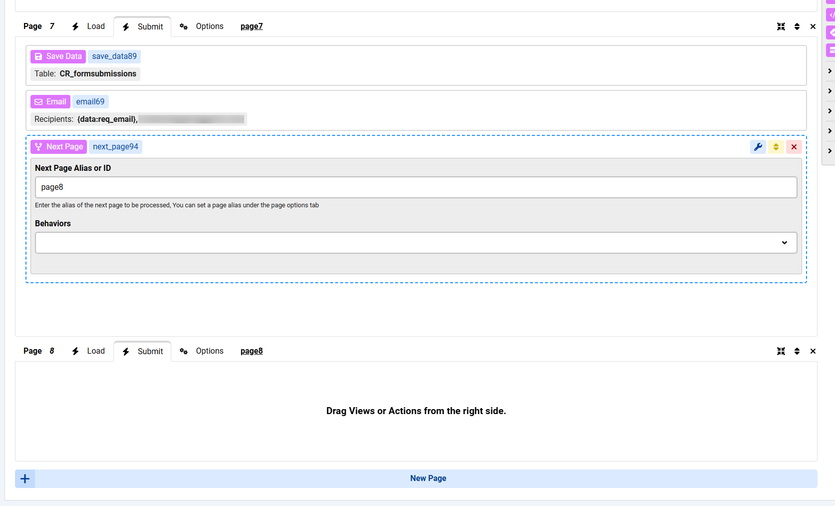The image size is (835, 506).
Task: Click the Save Data action icon
Action: 38,56
